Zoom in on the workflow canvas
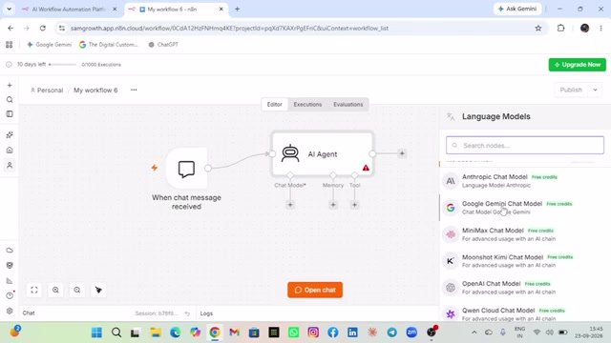Image resolution: width=611 pixels, height=343 pixels. [55, 290]
